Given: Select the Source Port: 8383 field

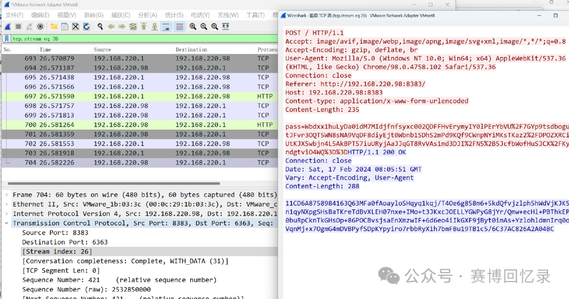Looking at the screenshot, I should [55, 233].
